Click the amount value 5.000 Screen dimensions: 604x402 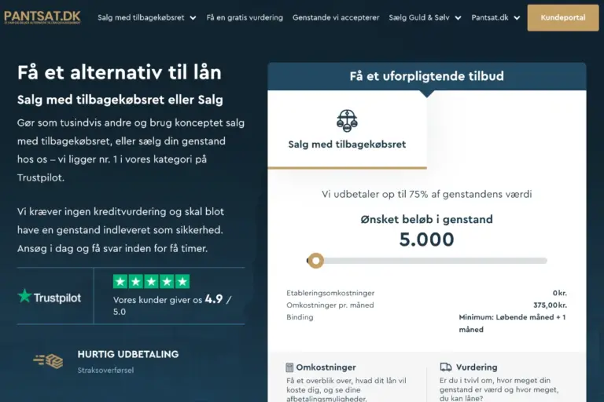point(427,239)
